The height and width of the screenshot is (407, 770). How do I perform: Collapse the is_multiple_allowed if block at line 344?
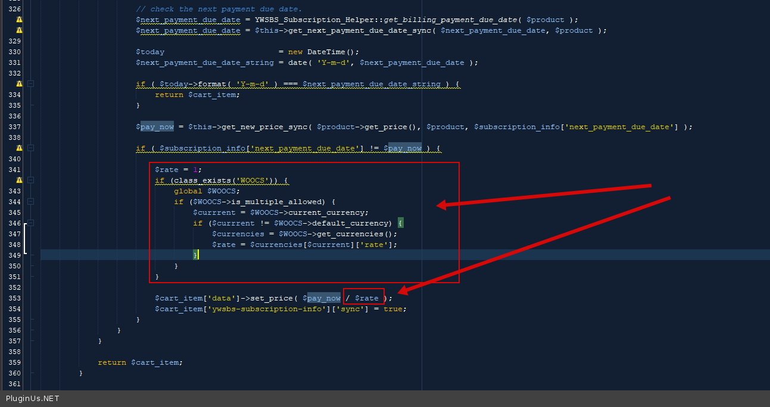(31, 202)
